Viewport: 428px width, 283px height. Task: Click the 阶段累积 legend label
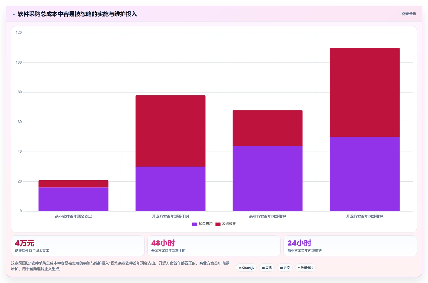206,224
